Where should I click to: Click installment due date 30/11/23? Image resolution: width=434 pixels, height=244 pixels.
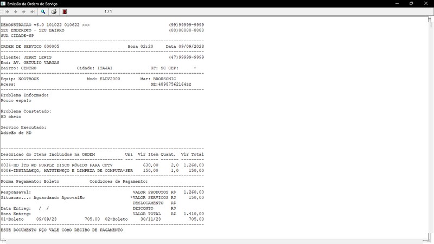151,219
